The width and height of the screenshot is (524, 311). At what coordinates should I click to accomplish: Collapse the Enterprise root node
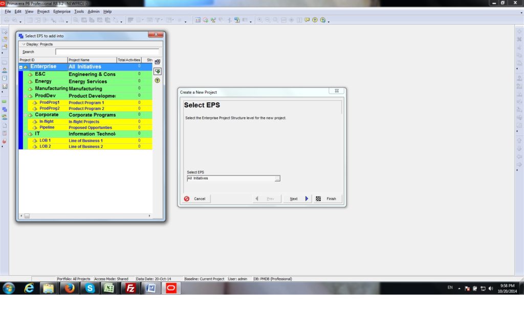coord(21,67)
